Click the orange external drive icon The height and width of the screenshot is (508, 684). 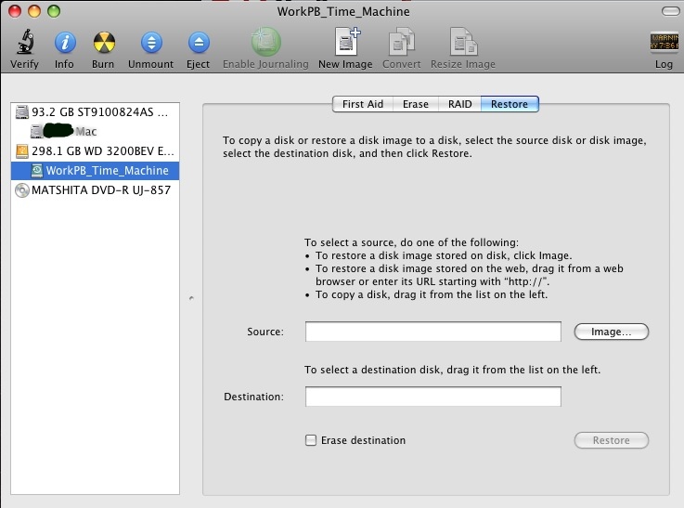point(22,151)
